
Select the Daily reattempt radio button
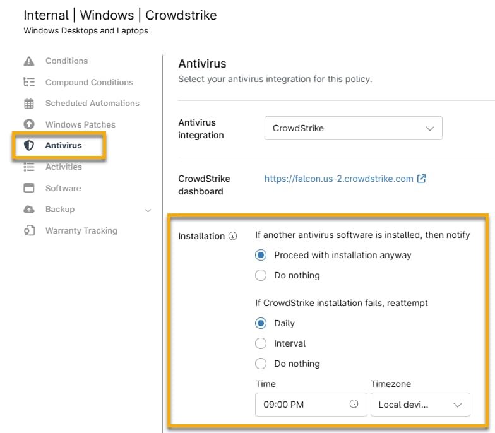[261, 324]
